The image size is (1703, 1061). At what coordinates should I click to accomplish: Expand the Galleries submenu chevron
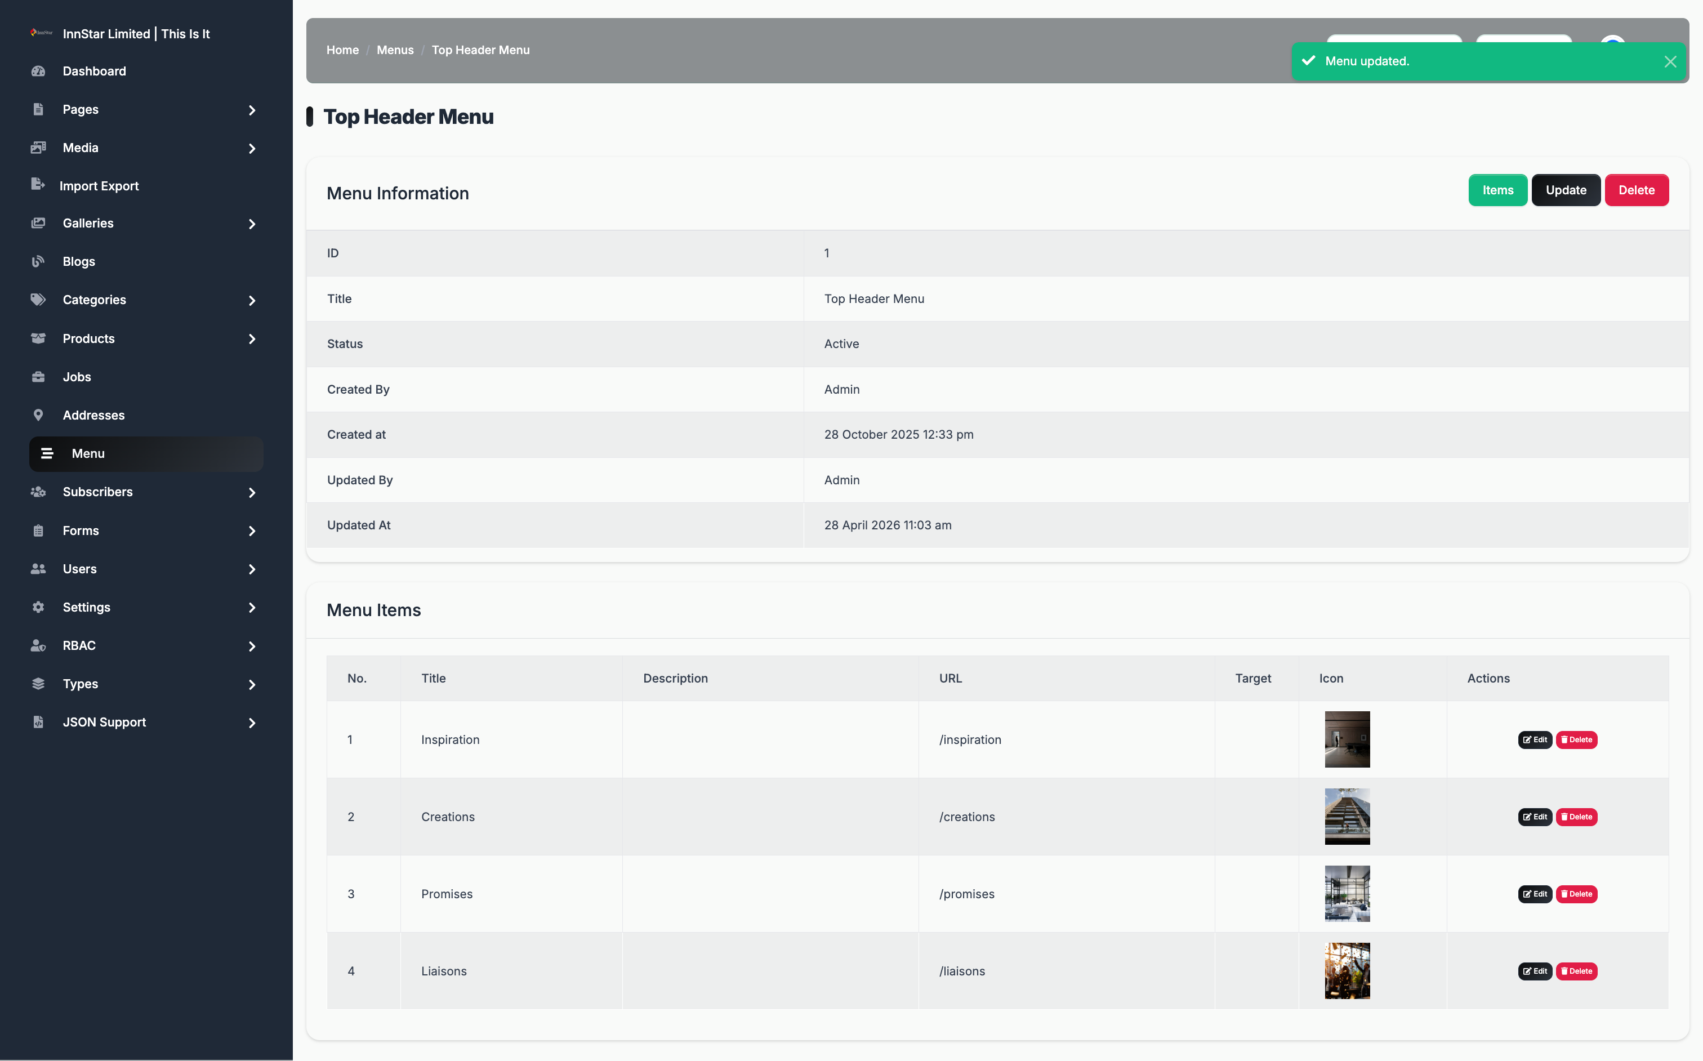click(x=252, y=224)
